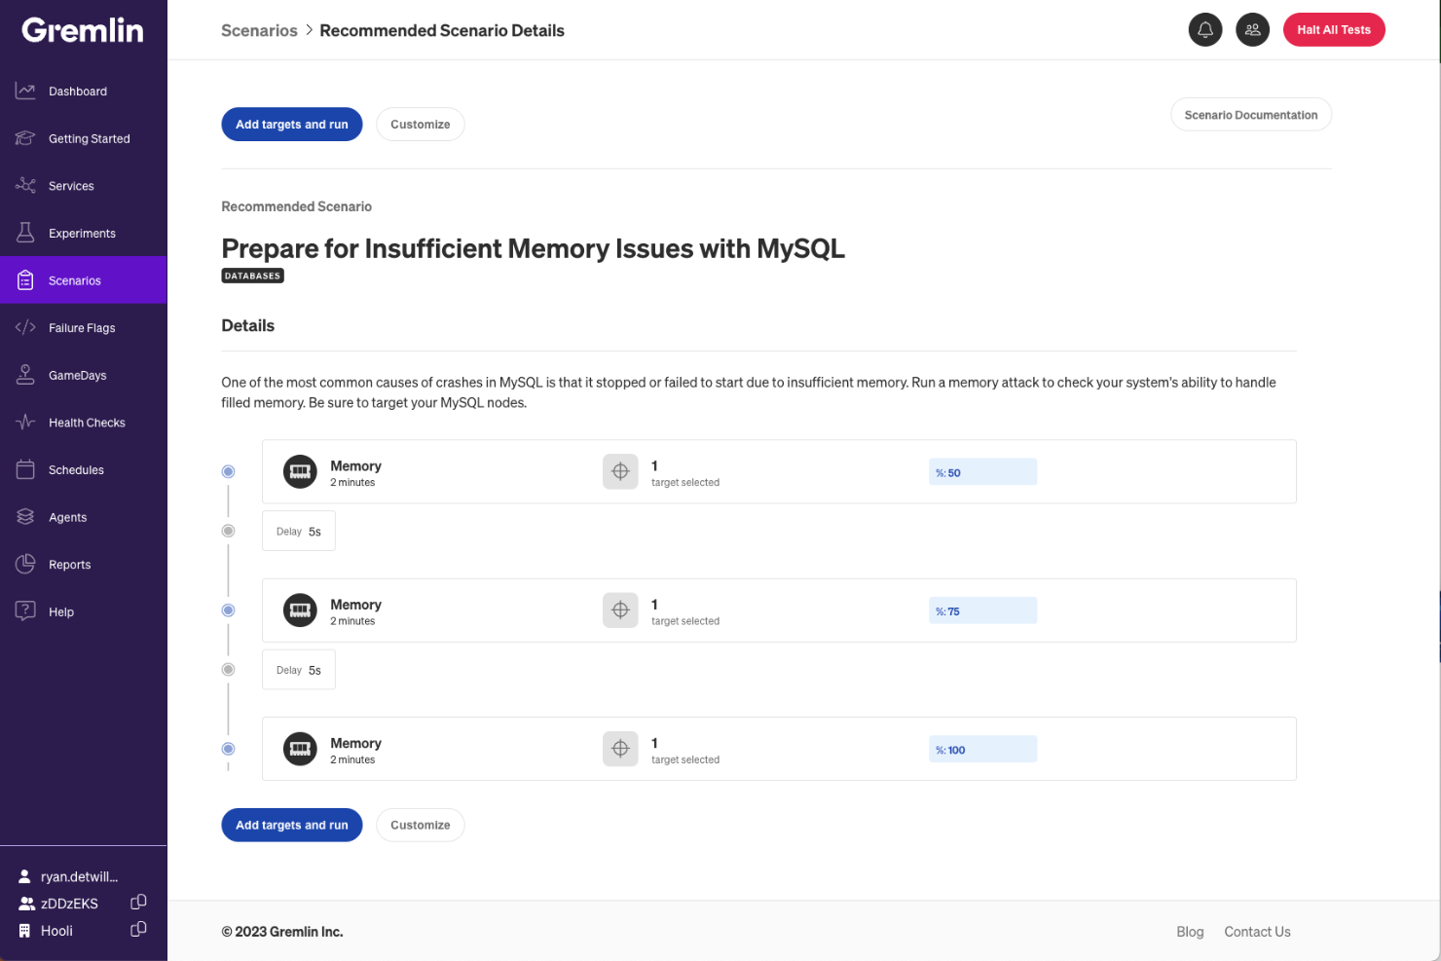Click the Health Checks pulse icon
The image size is (1441, 961).
coord(25,422)
